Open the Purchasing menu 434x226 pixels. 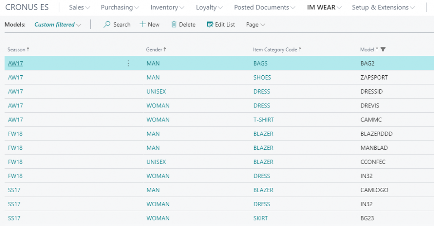(120, 8)
